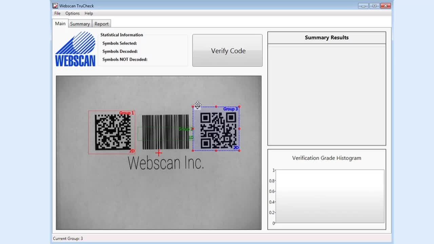This screenshot has height=244, width=434.
Task: Click the Symbols NOT Decoded label
Action: pyautogui.click(x=125, y=59)
